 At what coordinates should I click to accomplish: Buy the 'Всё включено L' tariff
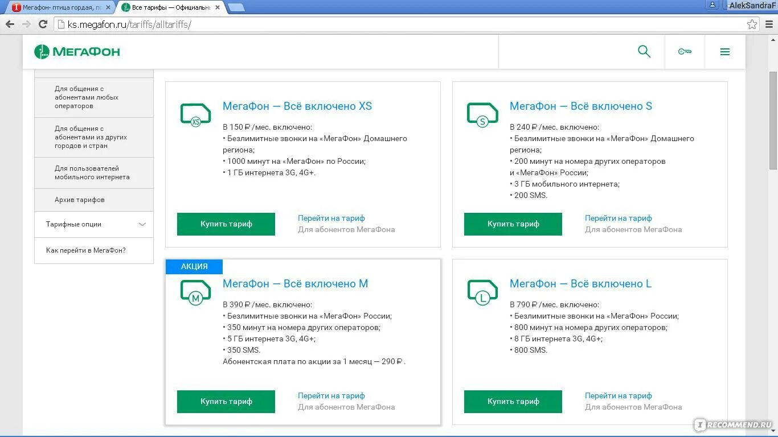[x=513, y=401]
